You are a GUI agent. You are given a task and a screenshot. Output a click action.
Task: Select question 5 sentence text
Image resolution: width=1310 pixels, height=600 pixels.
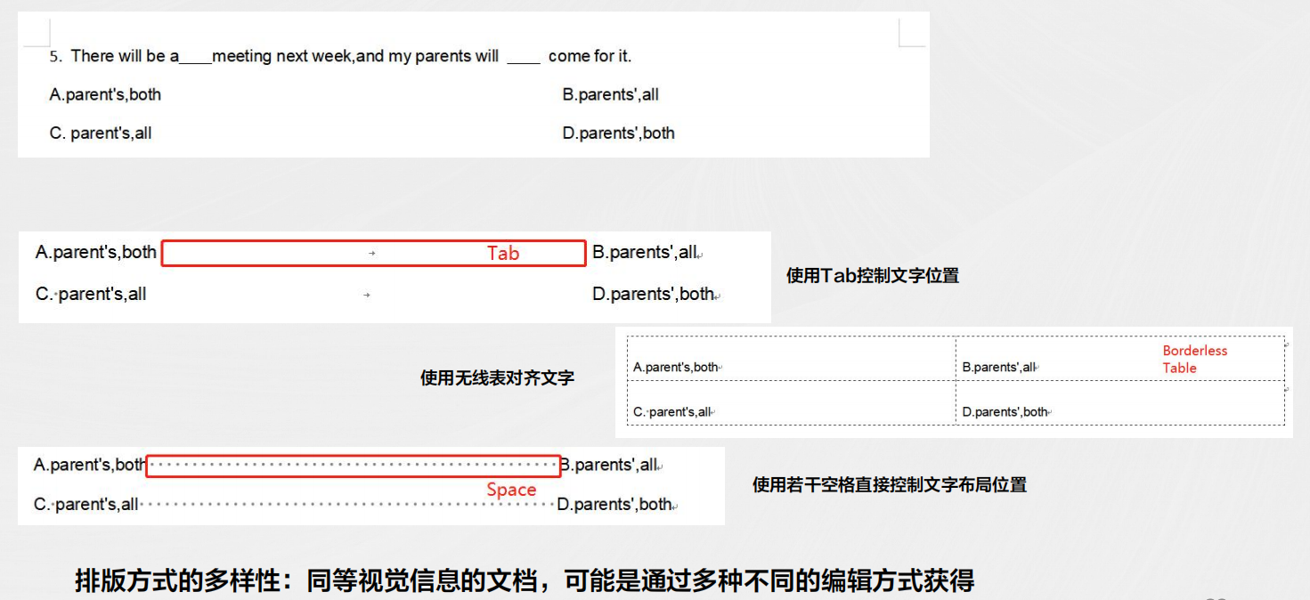[340, 56]
